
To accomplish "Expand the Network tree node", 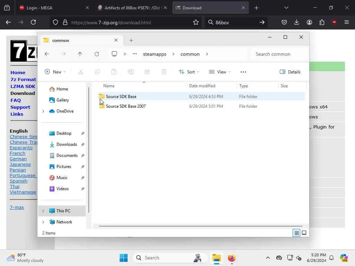I will tap(43, 222).
